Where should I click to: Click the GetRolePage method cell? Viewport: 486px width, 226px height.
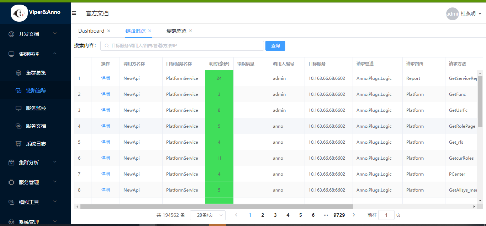point(462,126)
